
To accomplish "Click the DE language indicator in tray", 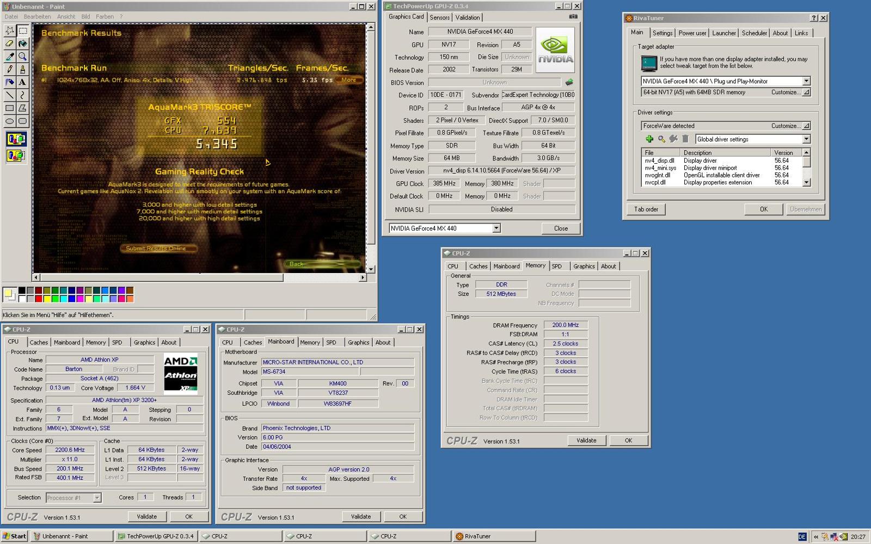I will coord(802,536).
